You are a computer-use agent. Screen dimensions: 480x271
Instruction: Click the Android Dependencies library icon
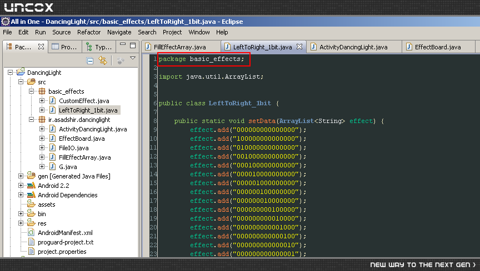click(31, 195)
